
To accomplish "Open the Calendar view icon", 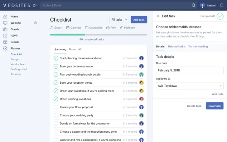I will pyautogui.click(x=68, y=27).
